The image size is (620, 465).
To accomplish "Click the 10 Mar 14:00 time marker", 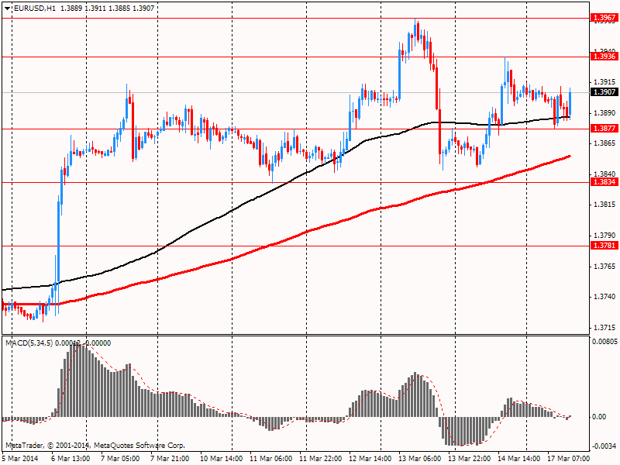I will [222, 458].
